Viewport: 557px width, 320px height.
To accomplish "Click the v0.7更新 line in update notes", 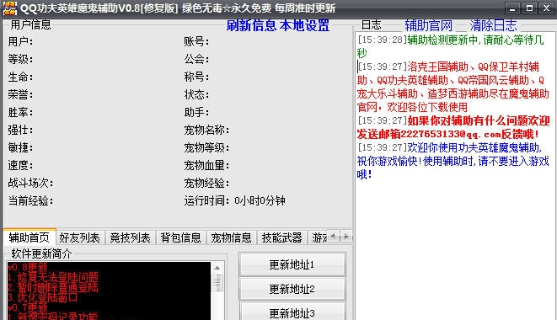I will pyautogui.click(x=27, y=307).
